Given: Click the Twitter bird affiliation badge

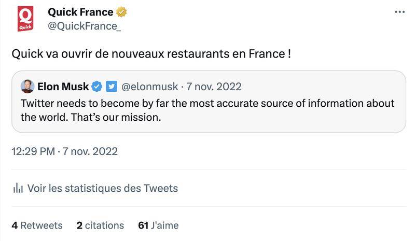Looking at the screenshot, I should tap(112, 86).
